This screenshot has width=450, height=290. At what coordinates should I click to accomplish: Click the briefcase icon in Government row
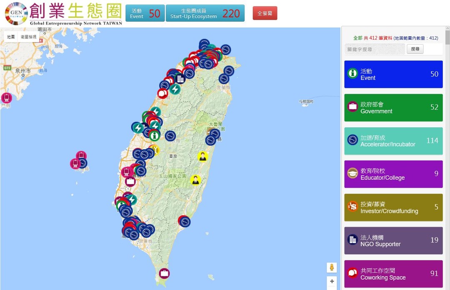pyautogui.click(x=352, y=107)
